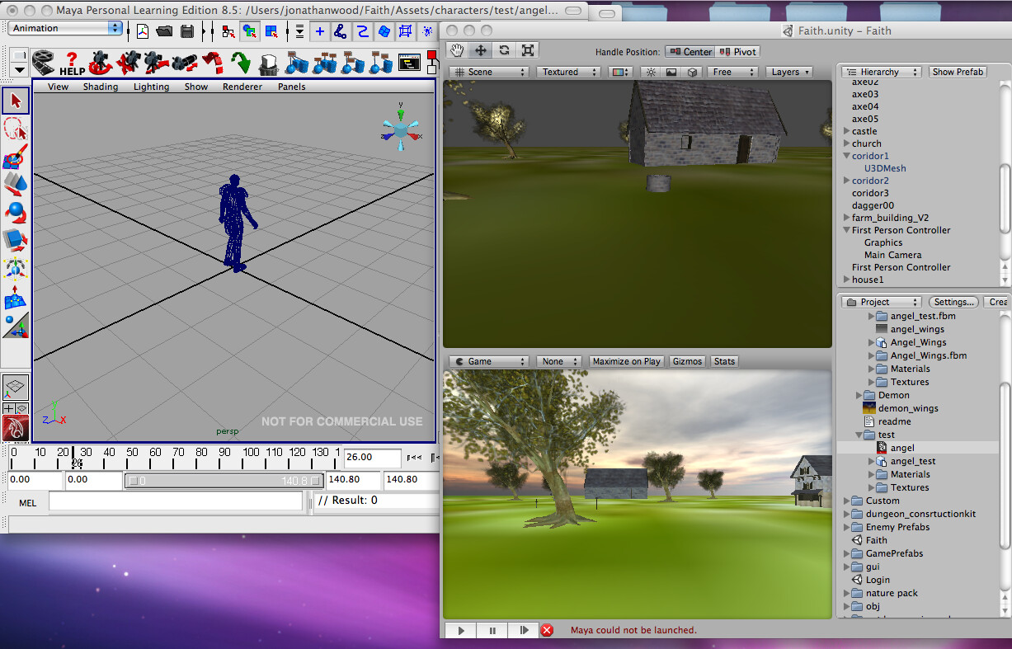Select the angel asset in the test folder
Screen dimensions: 1012x649
coord(902,447)
